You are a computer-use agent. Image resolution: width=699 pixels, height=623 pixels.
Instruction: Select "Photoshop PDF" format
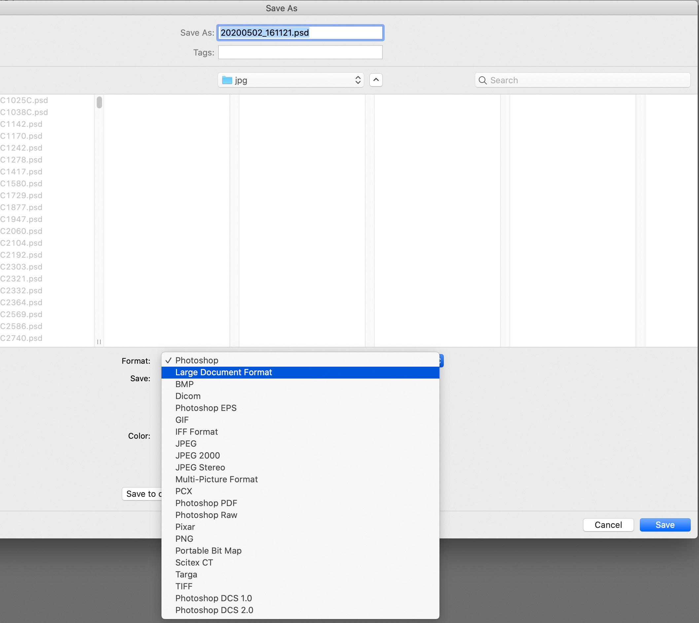pos(206,503)
